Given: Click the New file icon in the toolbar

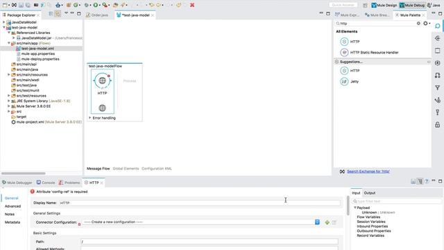Looking at the screenshot, I should pos(5,5).
